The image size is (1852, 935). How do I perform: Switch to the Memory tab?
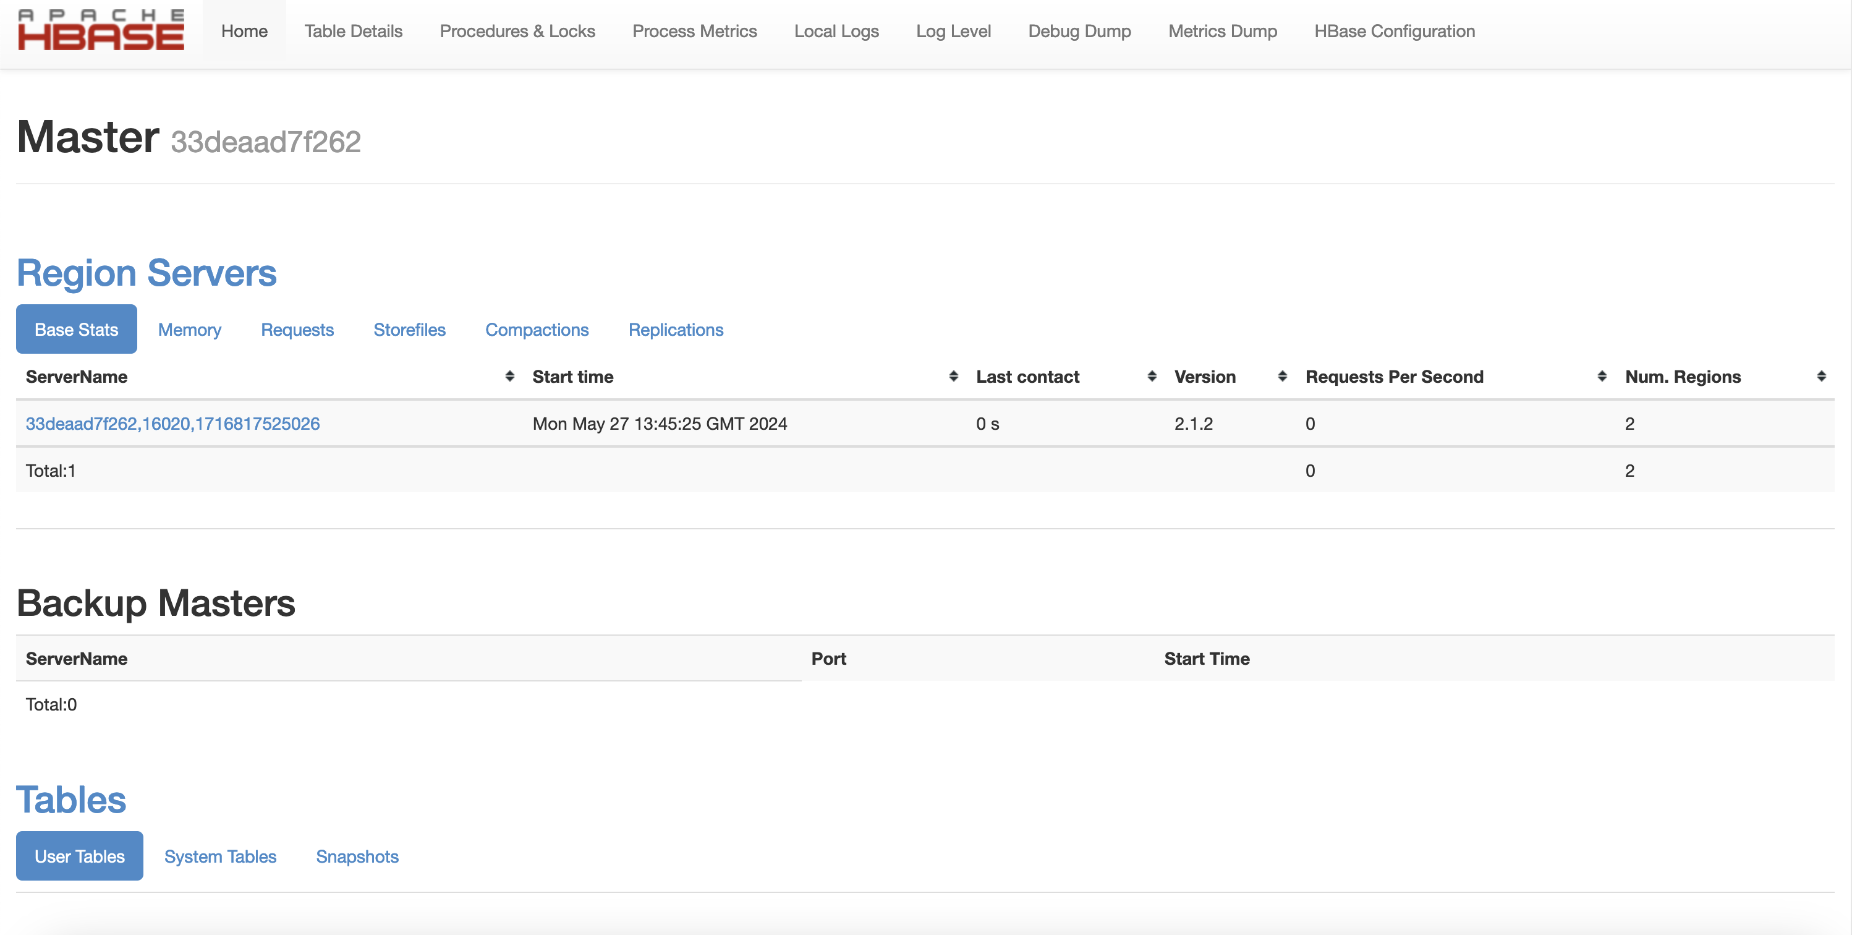pos(190,330)
